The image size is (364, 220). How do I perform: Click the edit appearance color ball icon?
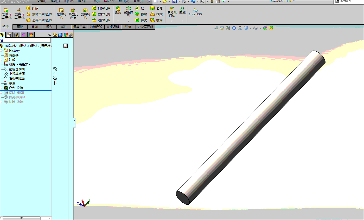(265, 28)
